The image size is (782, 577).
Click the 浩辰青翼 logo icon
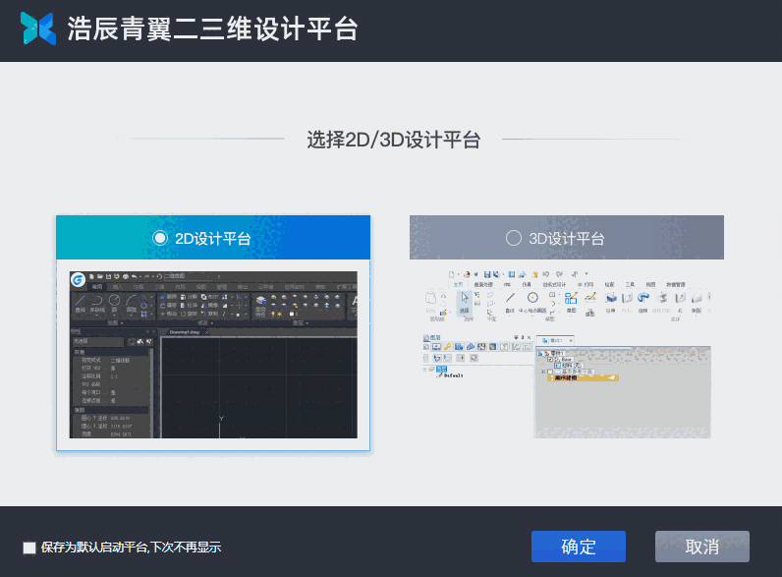coord(38,29)
